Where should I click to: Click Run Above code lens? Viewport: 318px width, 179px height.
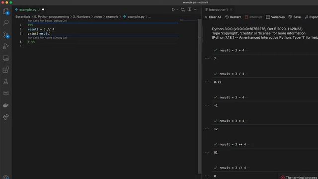46,38
